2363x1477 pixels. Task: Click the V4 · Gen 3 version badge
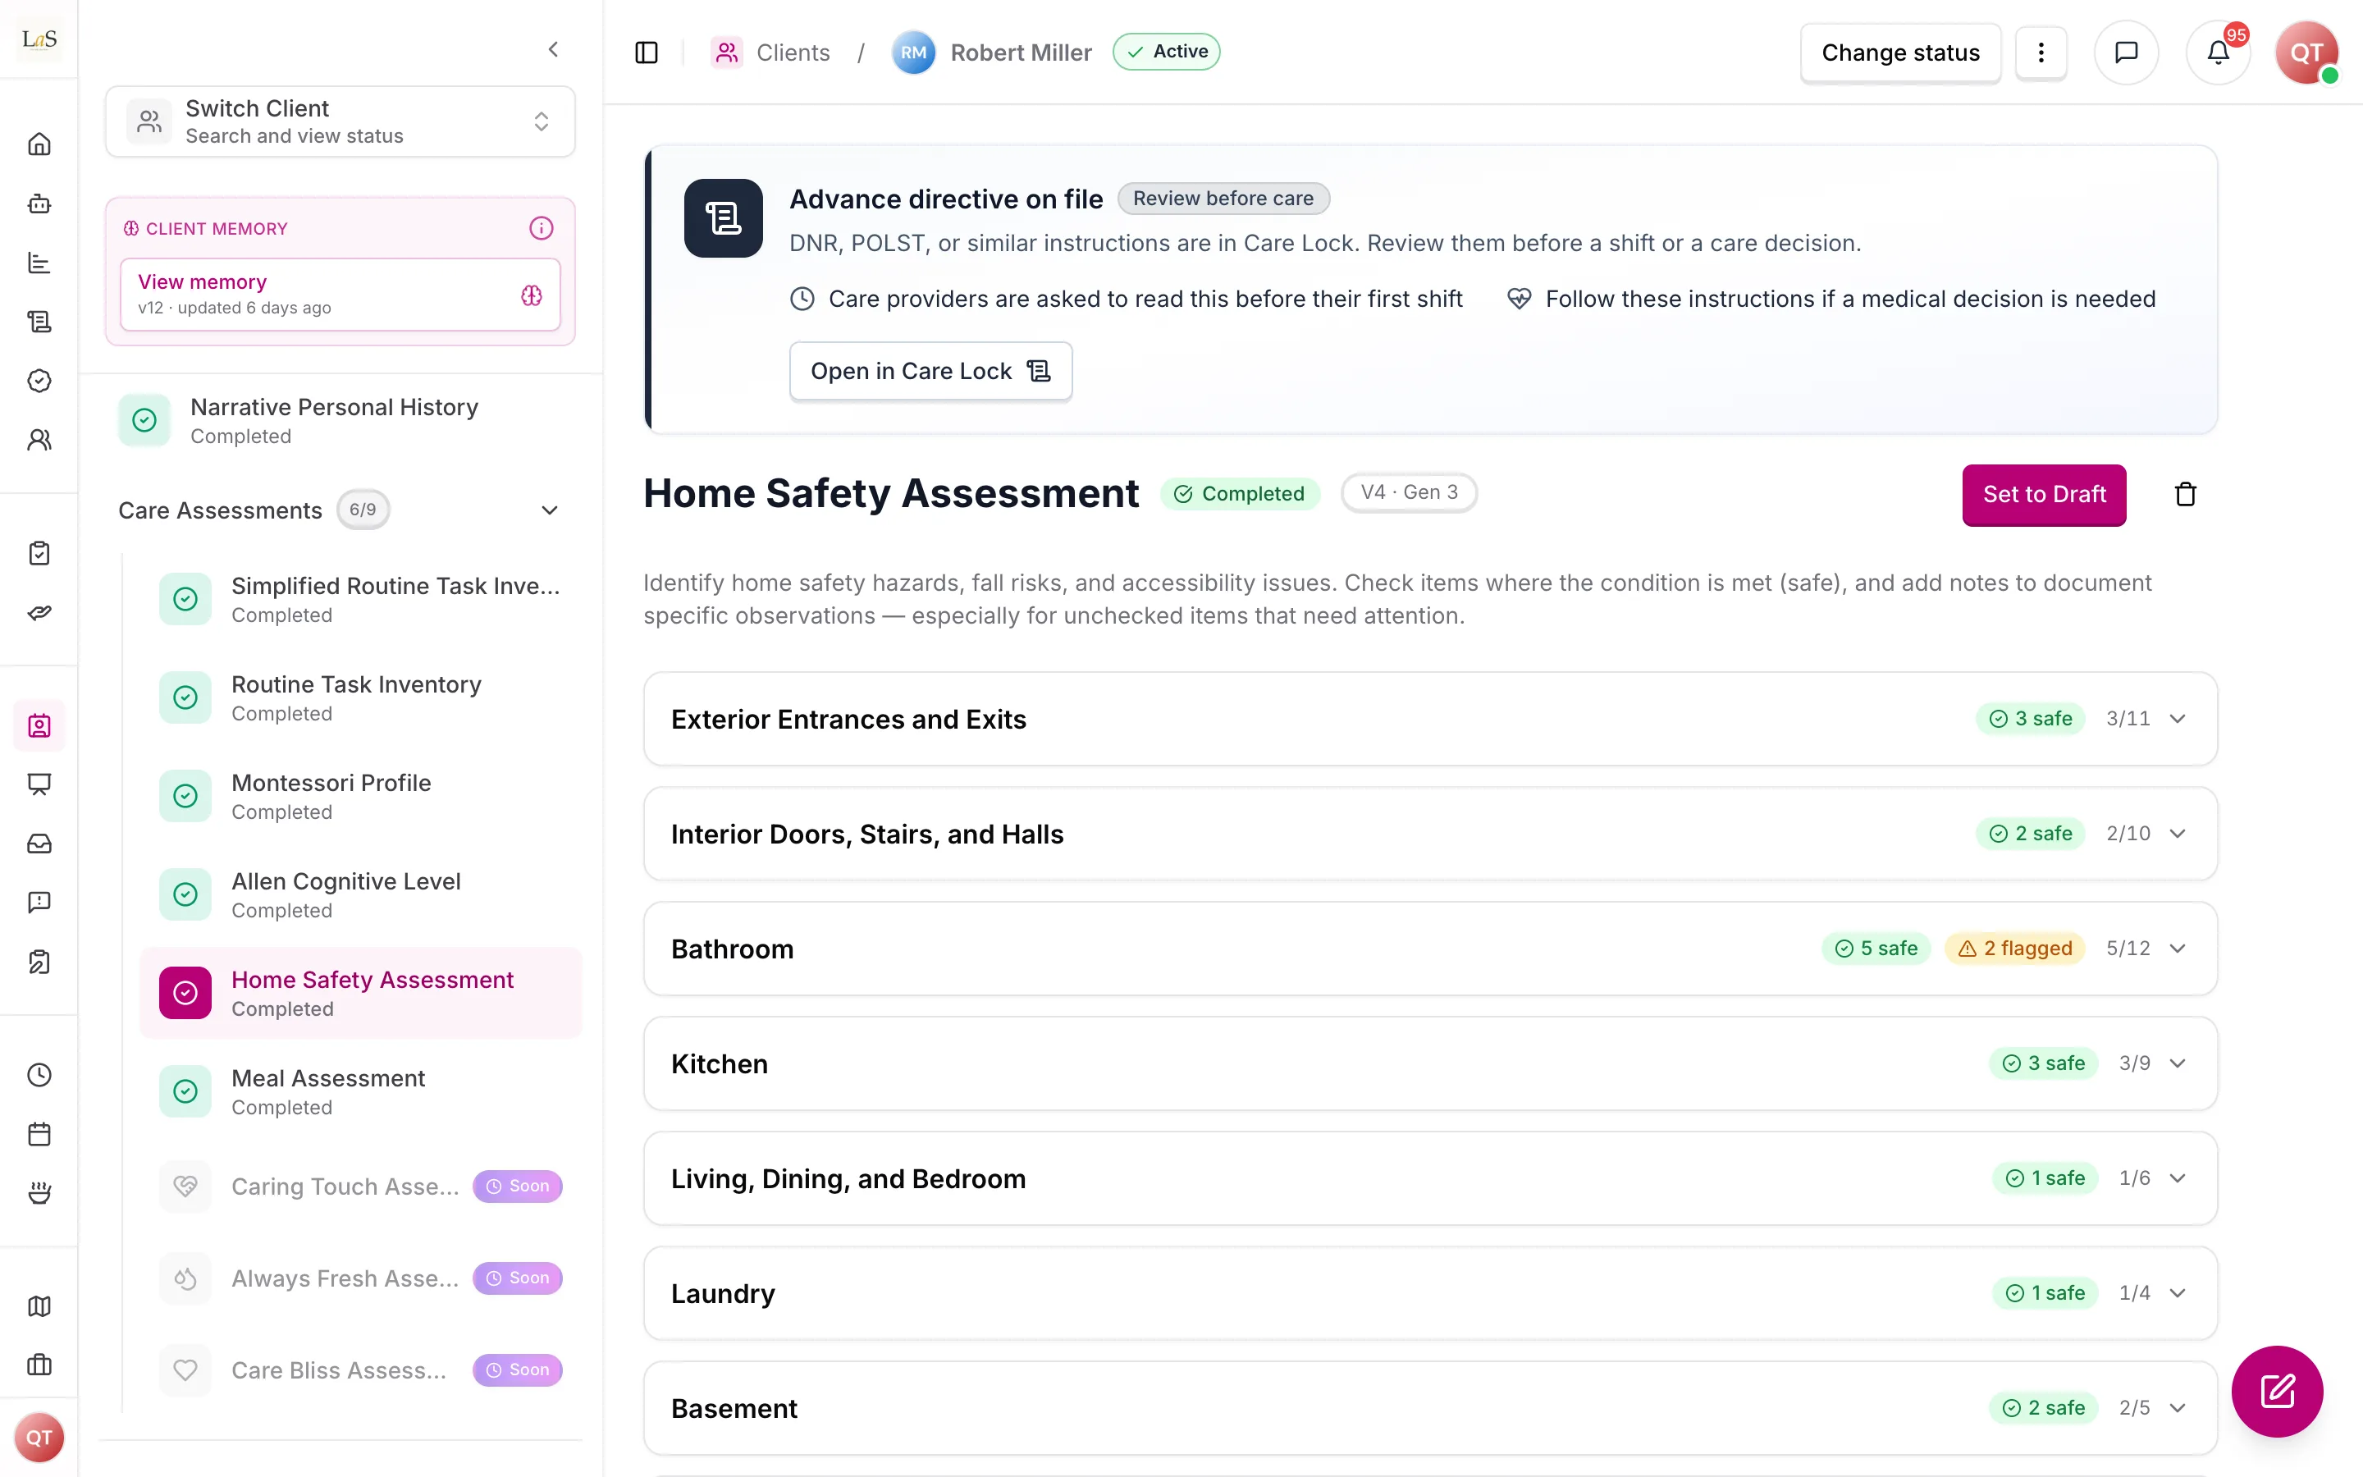tap(1409, 492)
